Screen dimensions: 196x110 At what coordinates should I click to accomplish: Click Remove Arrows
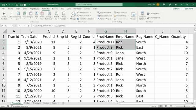[104, 19]
